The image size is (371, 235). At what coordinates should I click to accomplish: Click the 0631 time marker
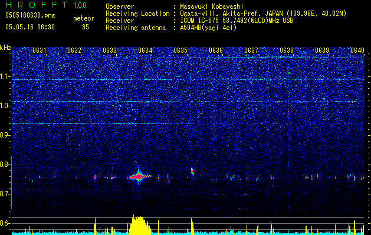tap(40, 51)
